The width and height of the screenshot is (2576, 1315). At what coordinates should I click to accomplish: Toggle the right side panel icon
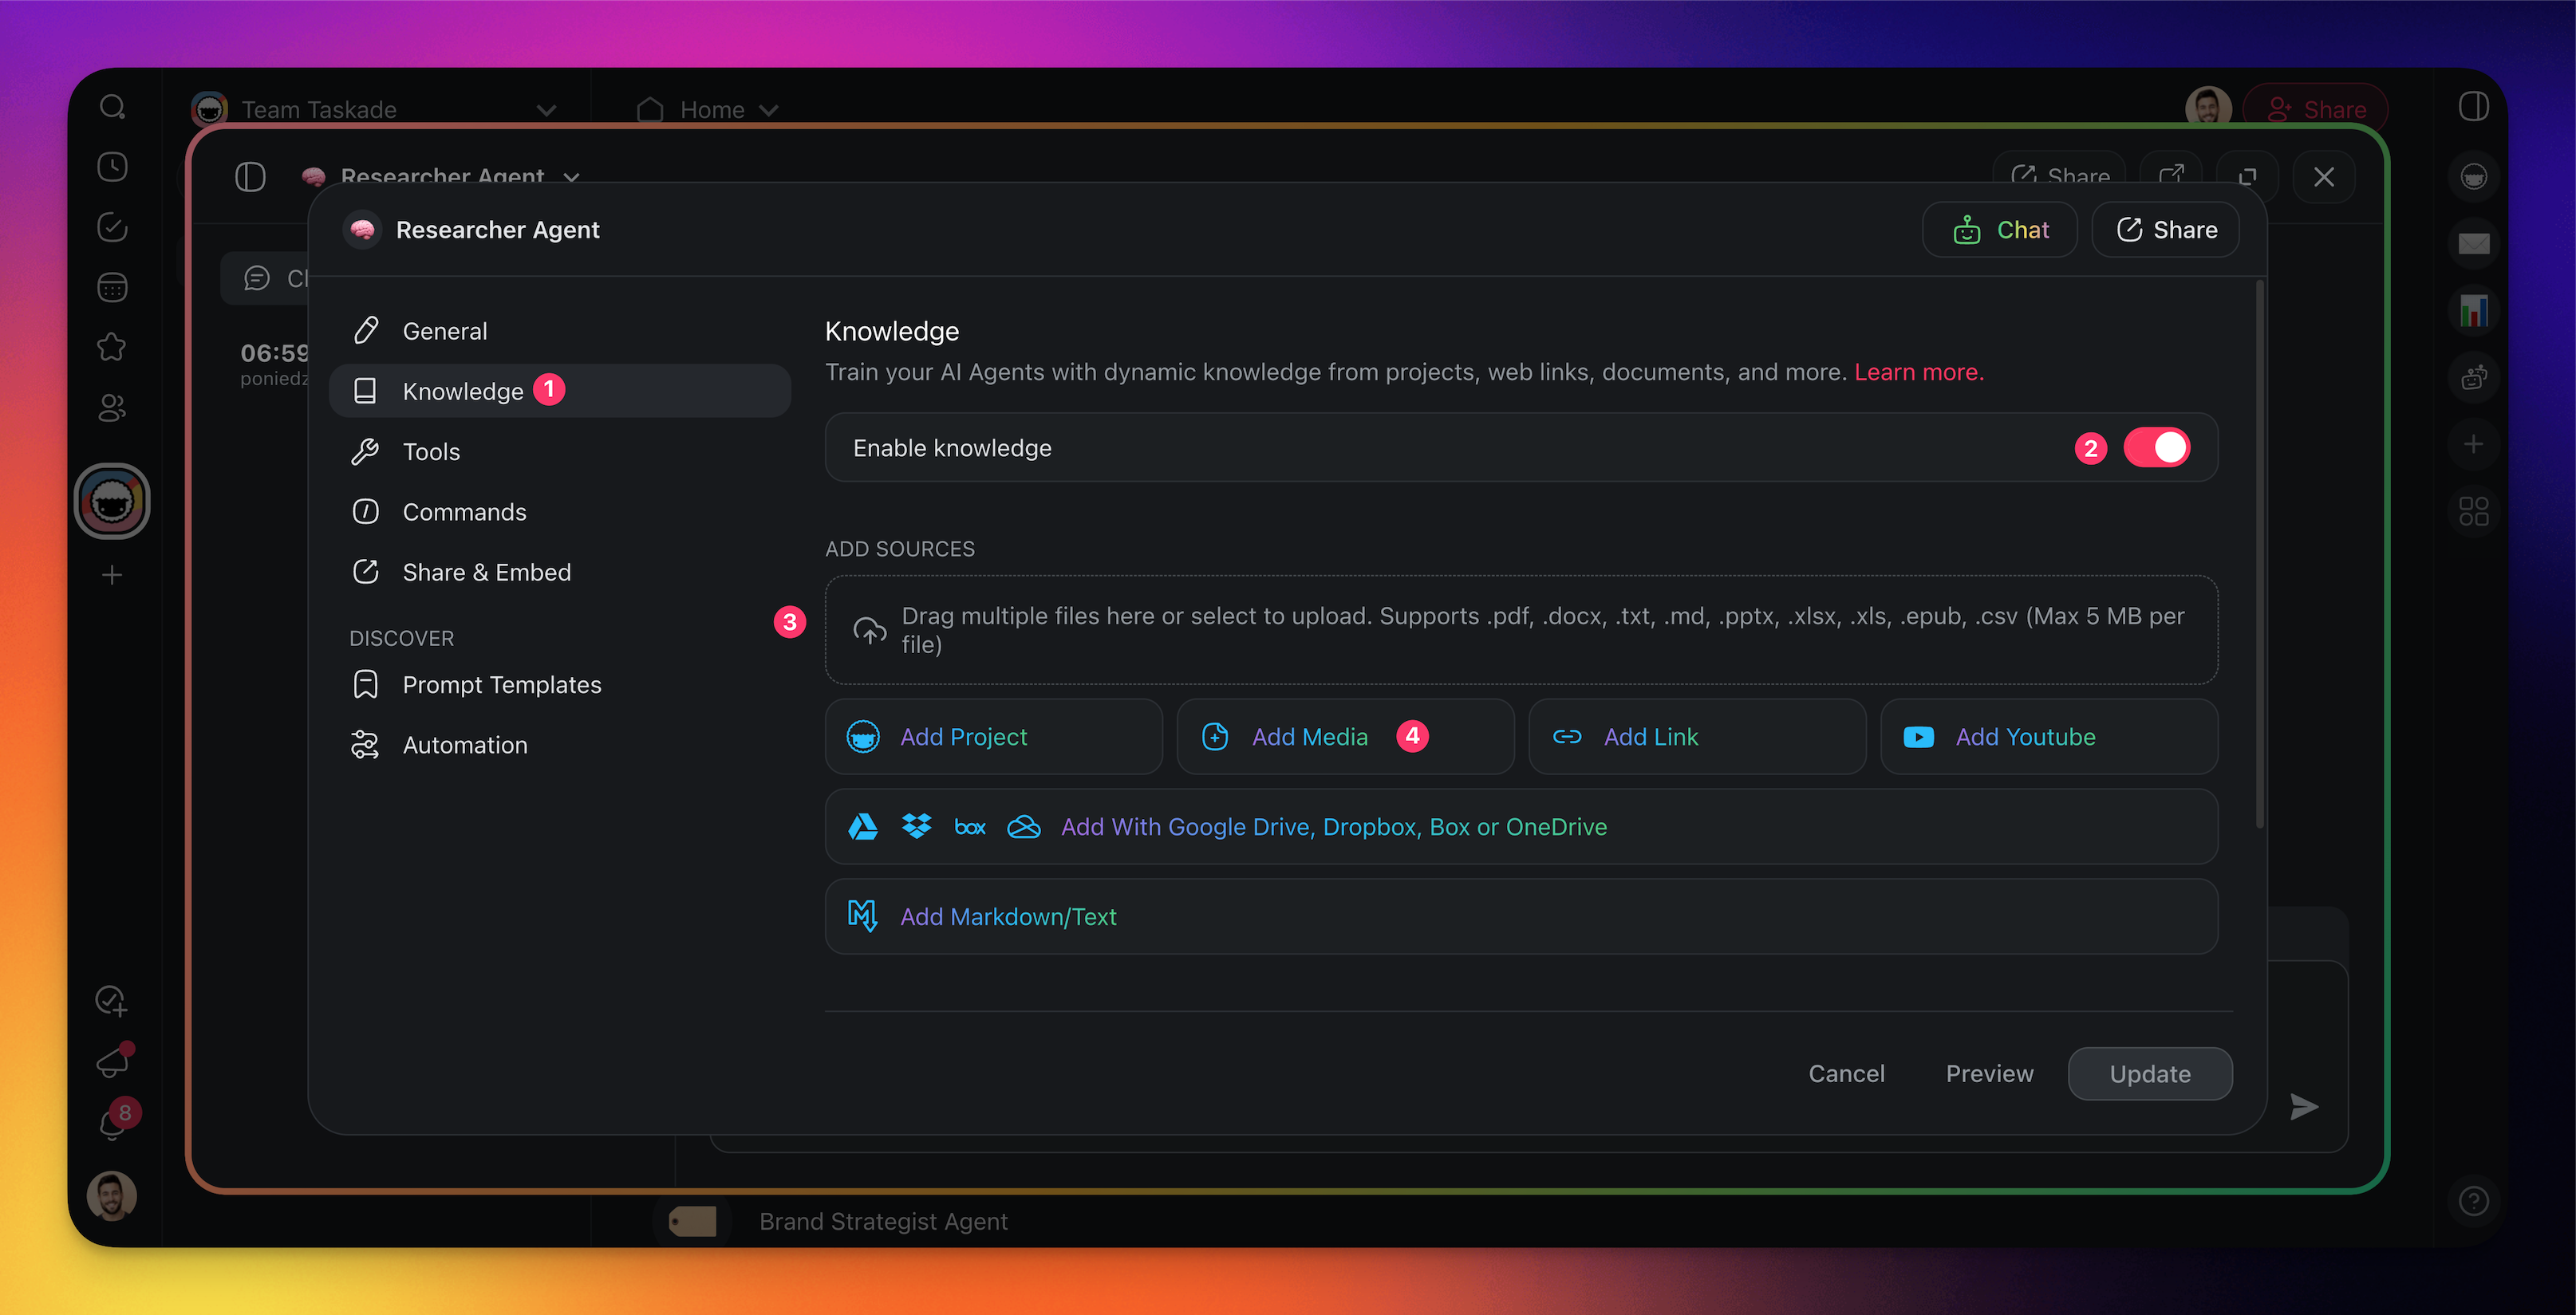point(2473,107)
